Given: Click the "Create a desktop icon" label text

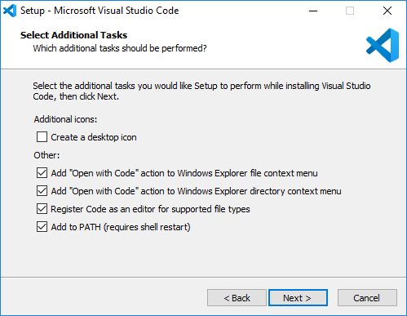Looking at the screenshot, I should (94, 137).
